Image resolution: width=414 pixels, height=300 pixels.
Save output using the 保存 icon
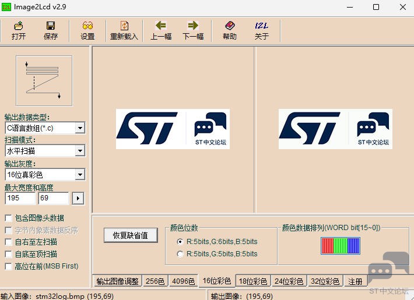click(x=50, y=31)
